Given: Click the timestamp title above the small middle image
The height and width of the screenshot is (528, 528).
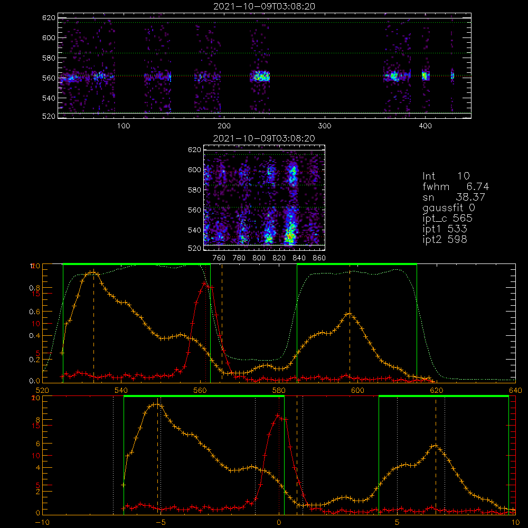Looking at the screenshot, I should pos(265,138).
